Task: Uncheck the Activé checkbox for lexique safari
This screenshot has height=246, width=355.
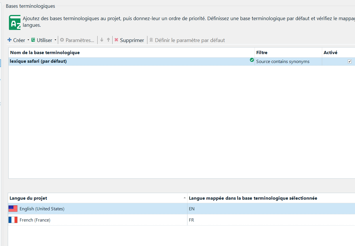Action: tap(350, 62)
